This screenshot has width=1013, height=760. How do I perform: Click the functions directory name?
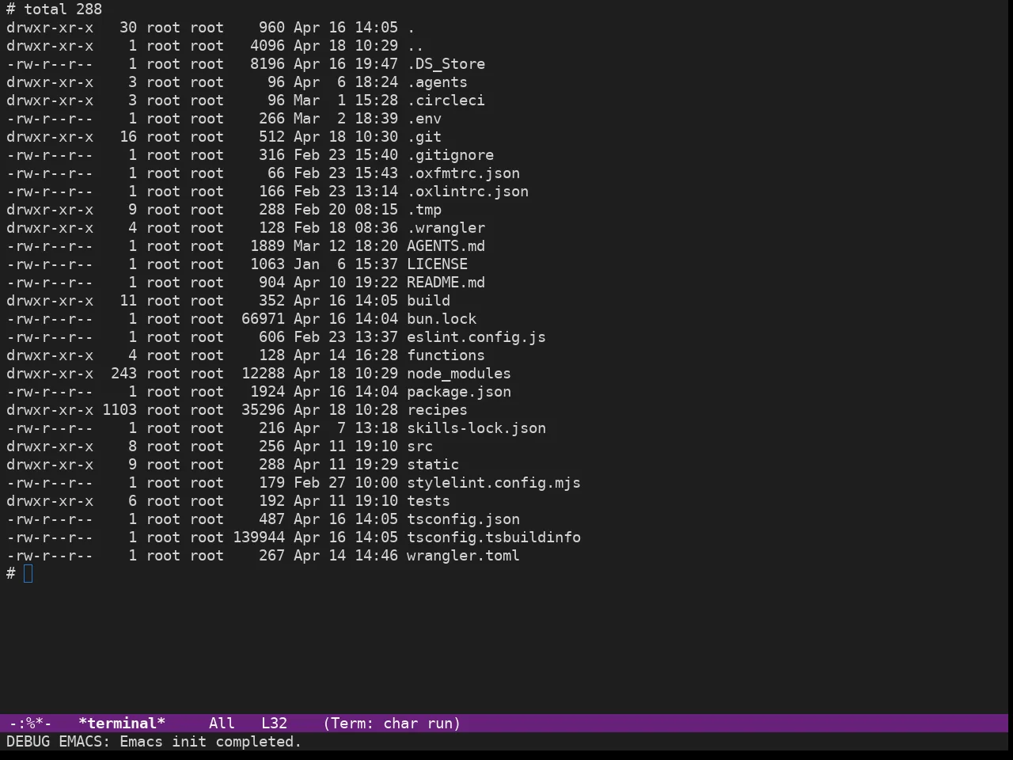[446, 355]
